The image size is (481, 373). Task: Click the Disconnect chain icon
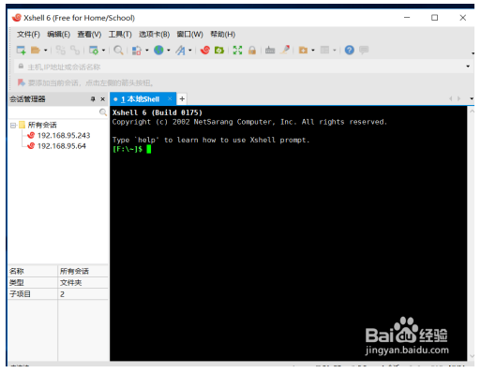click(x=61, y=50)
